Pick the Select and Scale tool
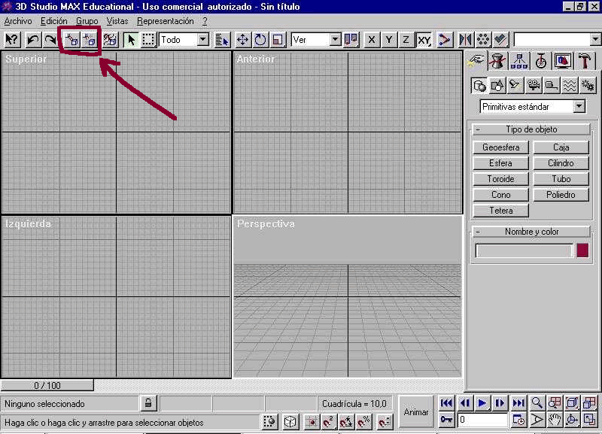602x434 pixels. 278,40
